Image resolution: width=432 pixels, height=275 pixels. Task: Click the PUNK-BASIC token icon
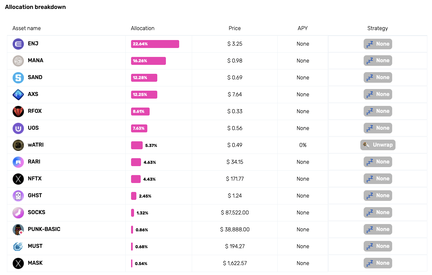point(18,230)
